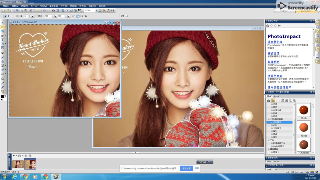Collapse the 獨家圖庫 tree node
The width and height of the screenshot is (320, 180).
(268, 149)
